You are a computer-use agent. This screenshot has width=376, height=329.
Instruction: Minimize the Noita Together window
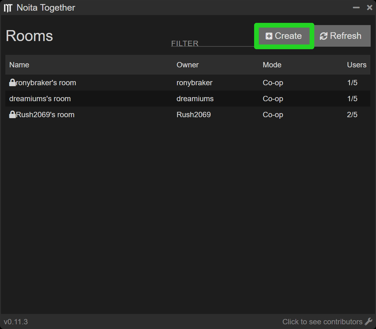point(356,8)
